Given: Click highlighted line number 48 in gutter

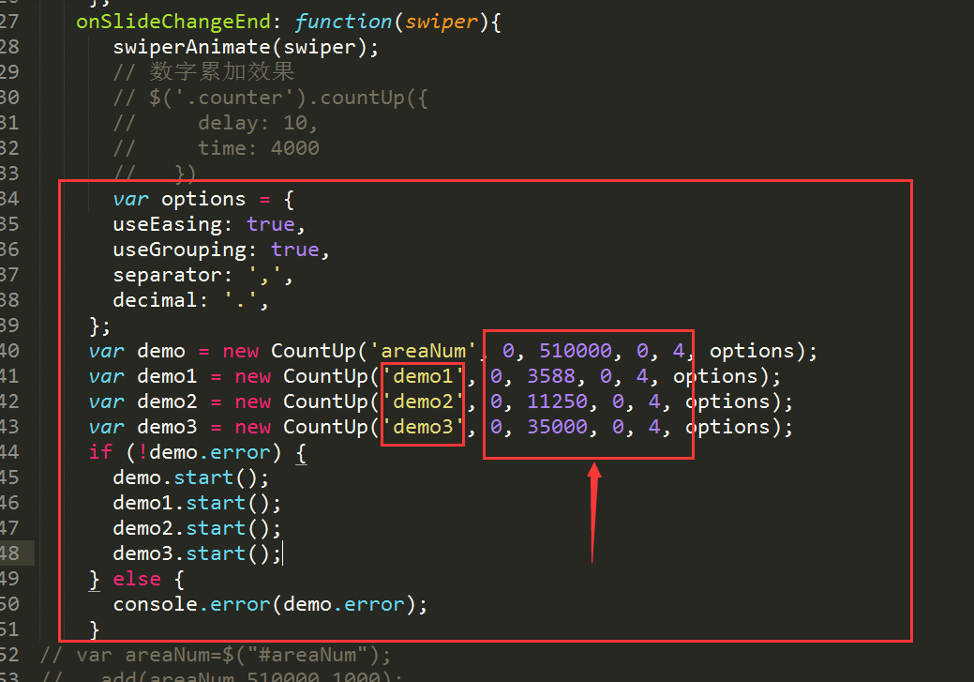Looking at the screenshot, I should click(x=10, y=553).
